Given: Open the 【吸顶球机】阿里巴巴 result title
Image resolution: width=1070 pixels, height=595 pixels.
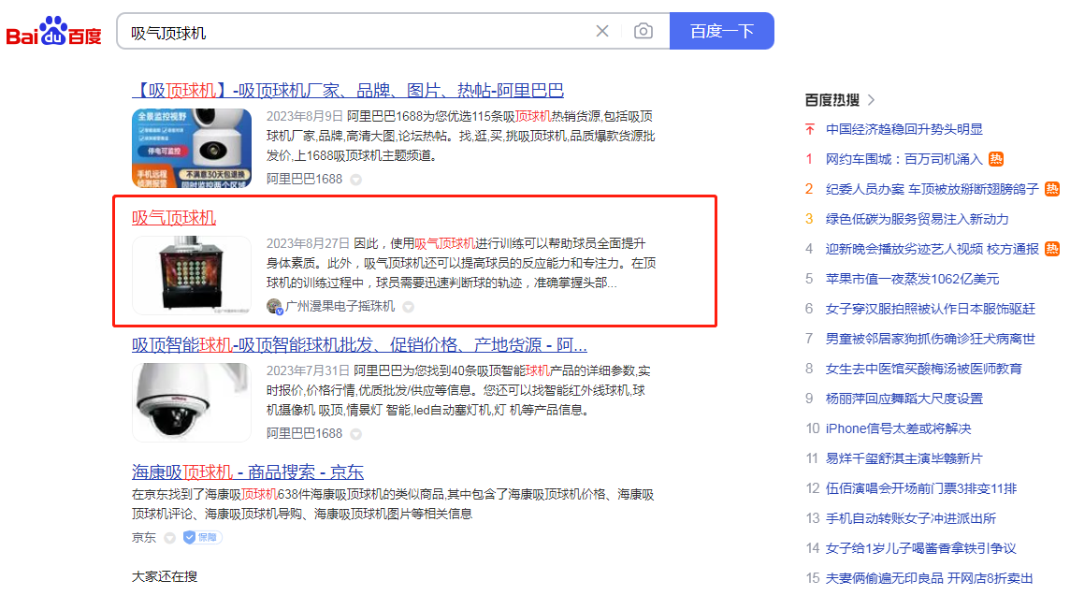Looking at the screenshot, I should pyautogui.click(x=347, y=90).
